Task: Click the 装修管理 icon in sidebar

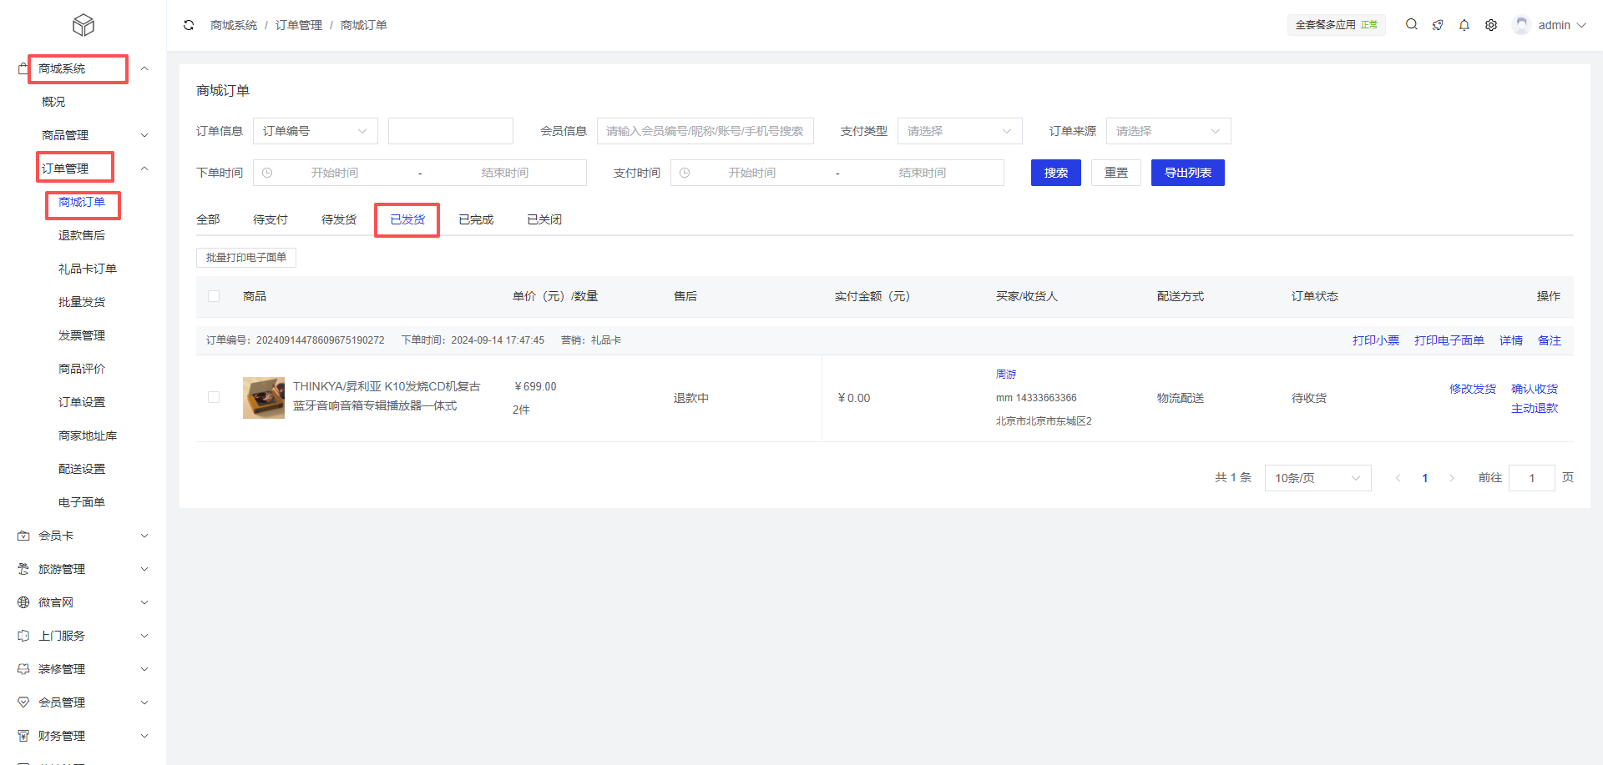Action: coord(23,668)
